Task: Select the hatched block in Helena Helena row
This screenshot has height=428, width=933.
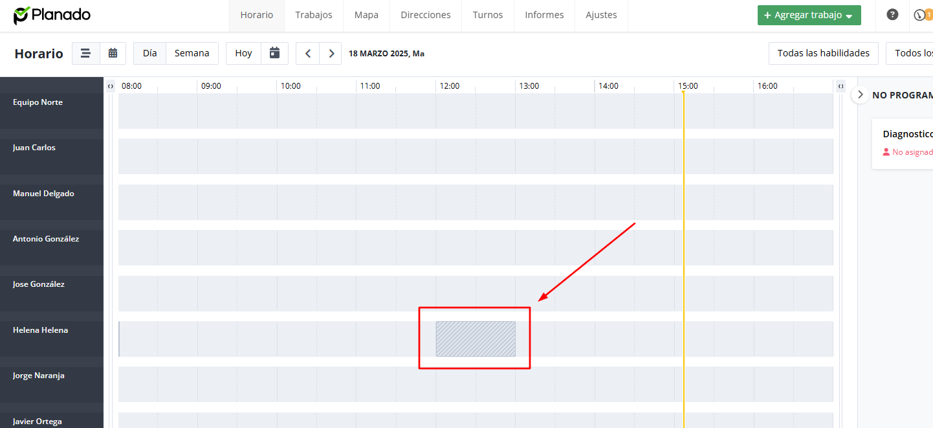Action: click(476, 339)
